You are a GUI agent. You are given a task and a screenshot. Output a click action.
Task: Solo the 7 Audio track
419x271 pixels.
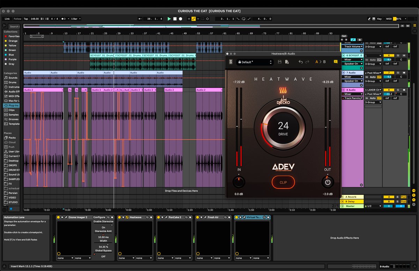[x=398, y=73]
